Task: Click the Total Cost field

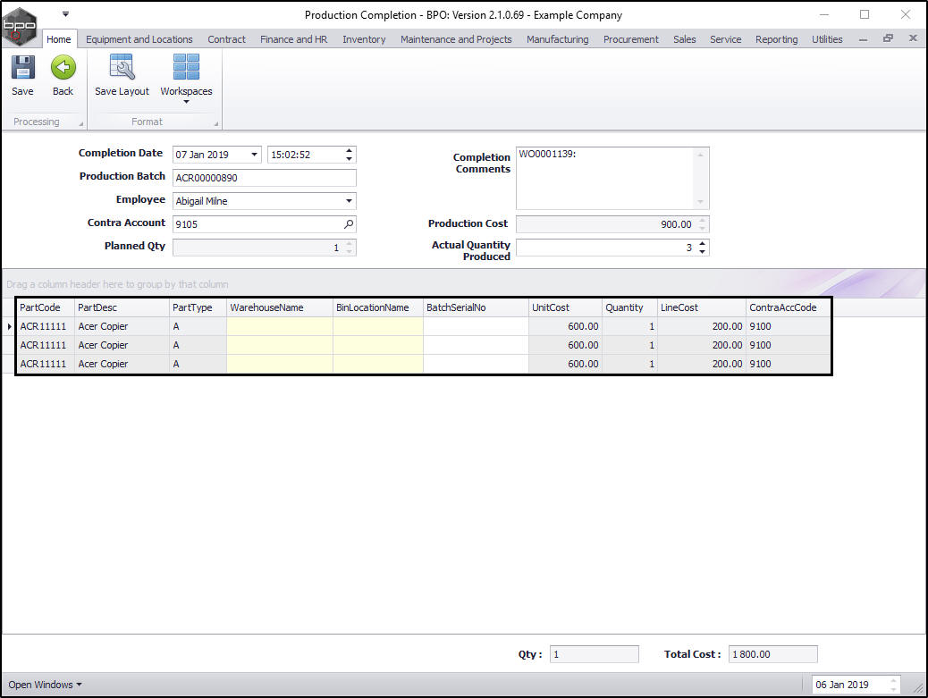Action: [773, 654]
